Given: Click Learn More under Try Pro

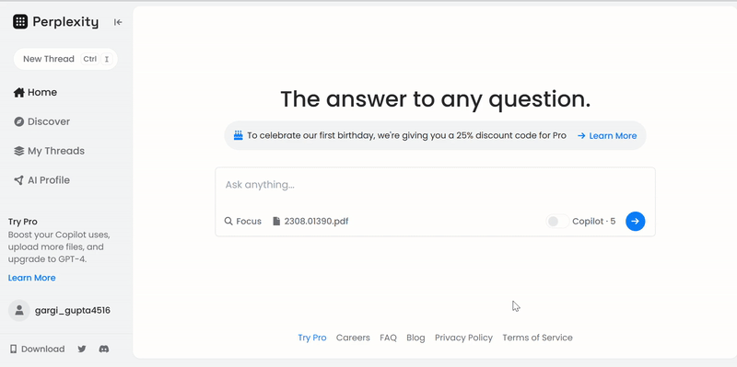Looking at the screenshot, I should [x=32, y=278].
